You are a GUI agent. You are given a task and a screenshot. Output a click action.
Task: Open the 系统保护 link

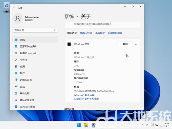tap(100, 33)
